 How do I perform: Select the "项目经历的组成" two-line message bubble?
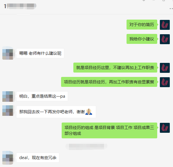click(109, 130)
